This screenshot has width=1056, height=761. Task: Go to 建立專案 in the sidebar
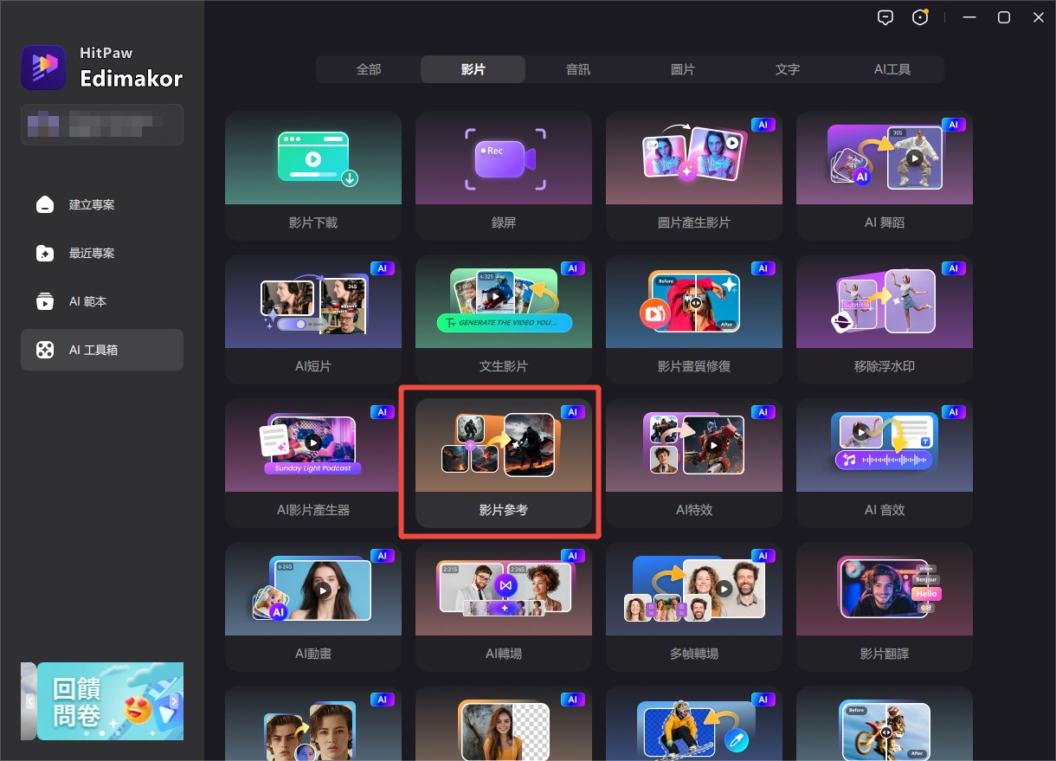(x=102, y=204)
